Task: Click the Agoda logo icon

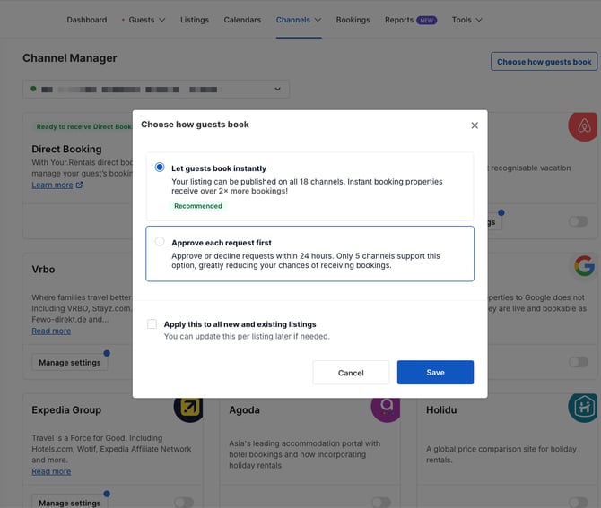Action: 386,409
